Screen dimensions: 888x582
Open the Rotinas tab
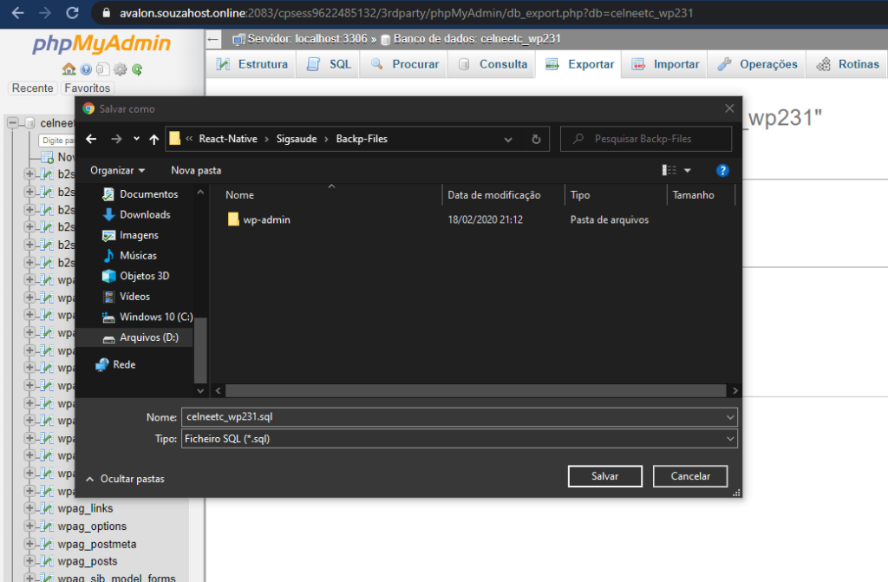pos(848,64)
